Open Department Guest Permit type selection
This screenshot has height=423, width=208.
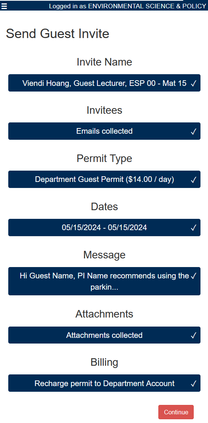pyautogui.click(x=104, y=179)
